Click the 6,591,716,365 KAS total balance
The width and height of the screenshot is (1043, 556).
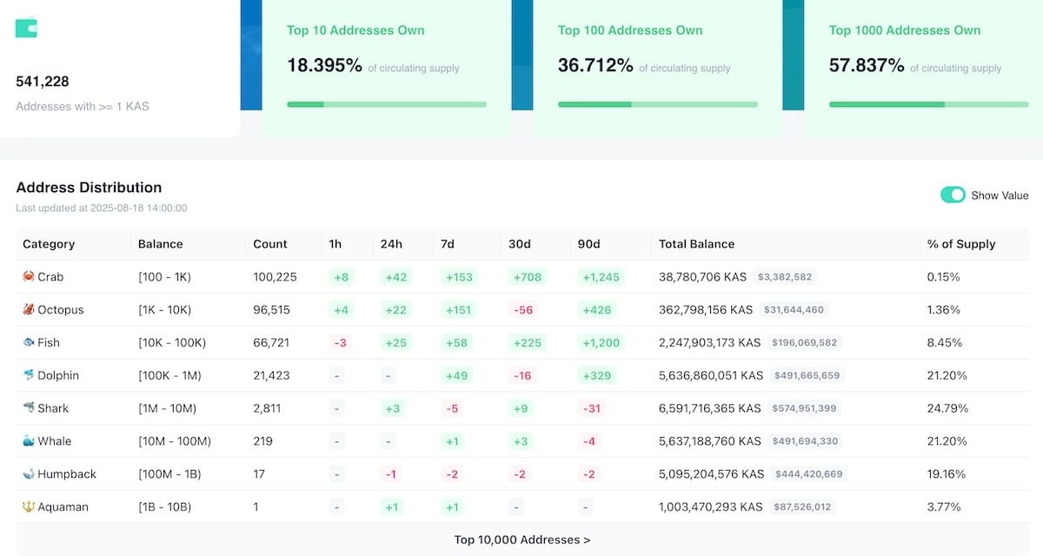[709, 408]
